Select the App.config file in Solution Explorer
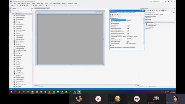This screenshot has height=104, width=185. pyautogui.click(x=149, y=21)
